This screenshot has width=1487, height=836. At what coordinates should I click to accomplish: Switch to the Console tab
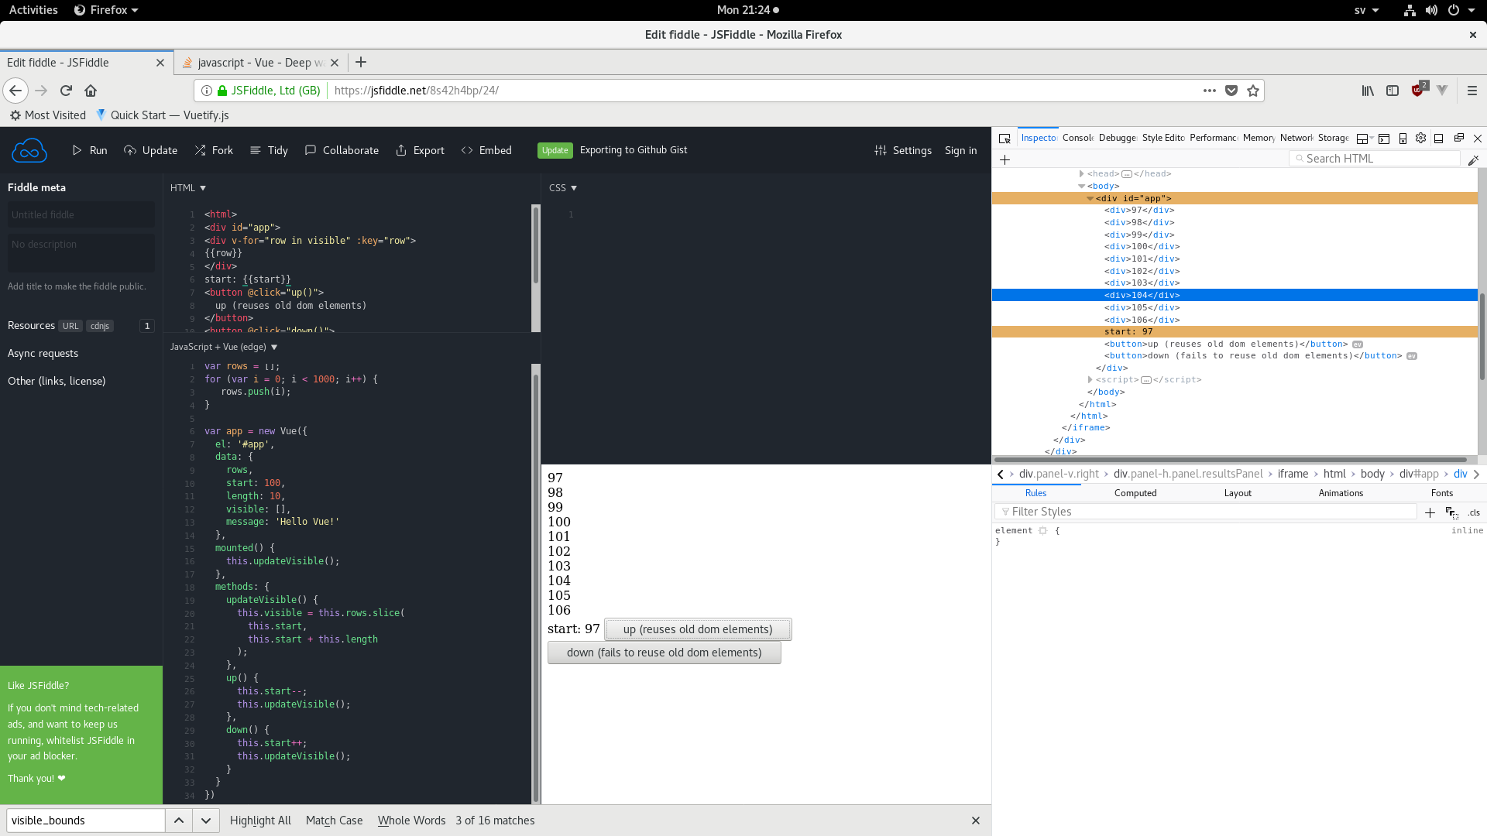pyautogui.click(x=1077, y=138)
